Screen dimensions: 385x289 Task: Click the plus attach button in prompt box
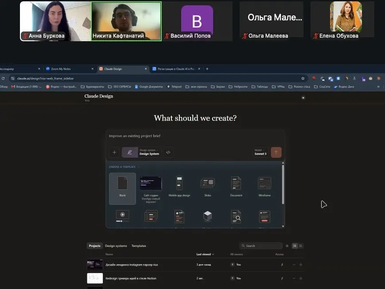114,152
